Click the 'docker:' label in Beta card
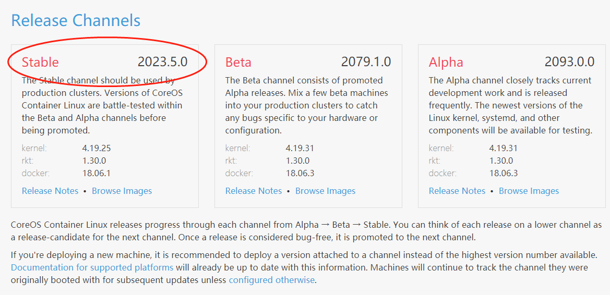This screenshot has height=295, width=610. tap(240, 173)
